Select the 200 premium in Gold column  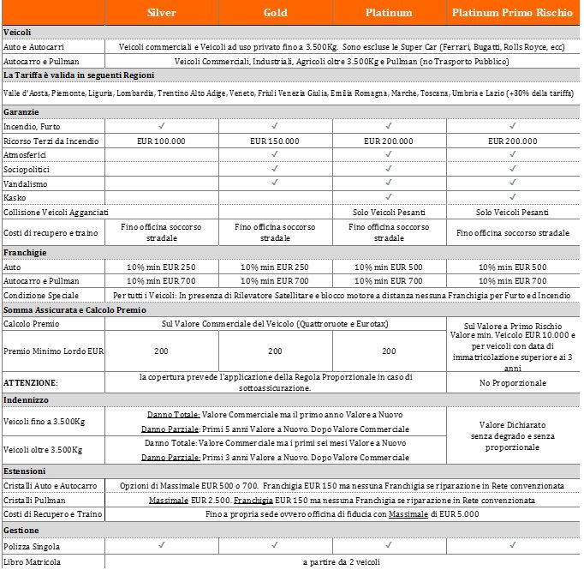tap(275, 351)
